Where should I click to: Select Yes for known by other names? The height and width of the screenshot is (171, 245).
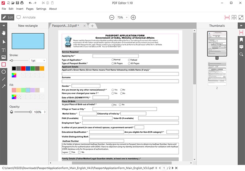click(x=113, y=90)
